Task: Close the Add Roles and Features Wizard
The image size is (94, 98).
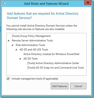Action: (88, 3)
